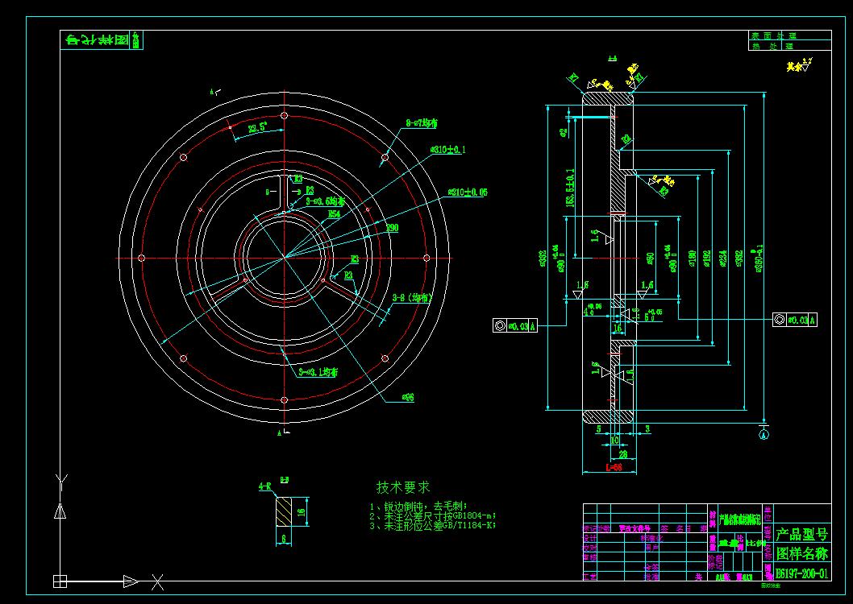853x604 pixels.
Task: Click the 表面处理 cell at top right
Action: coord(790,35)
